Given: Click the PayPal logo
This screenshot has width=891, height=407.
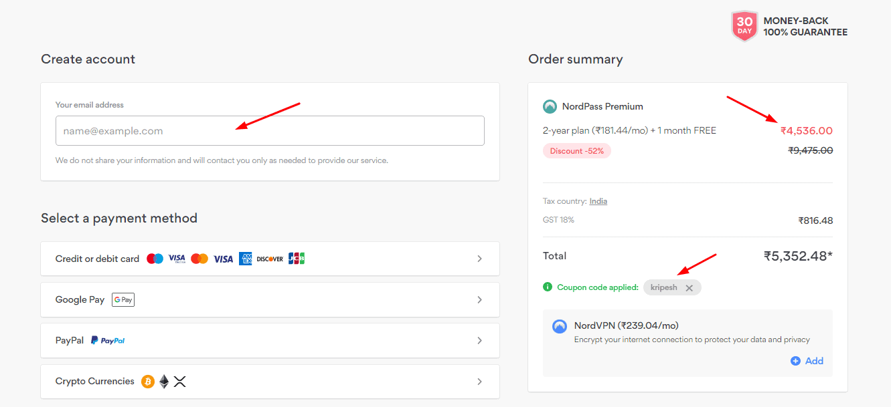Looking at the screenshot, I should (108, 341).
